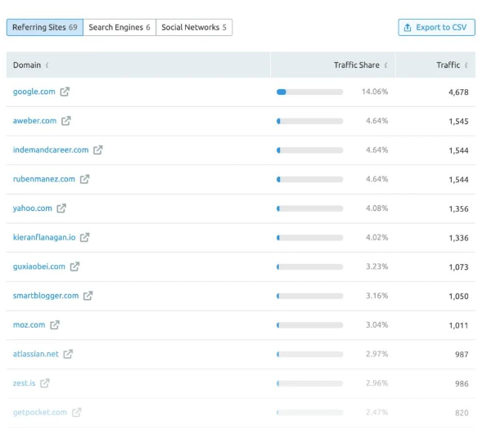Open external link icon beside getpocket.com
The height and width of the screenshot is (434, 487).
pos(77,412)
